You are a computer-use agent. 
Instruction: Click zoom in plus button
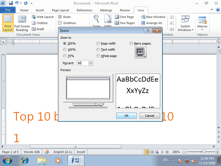click(217, 152)
